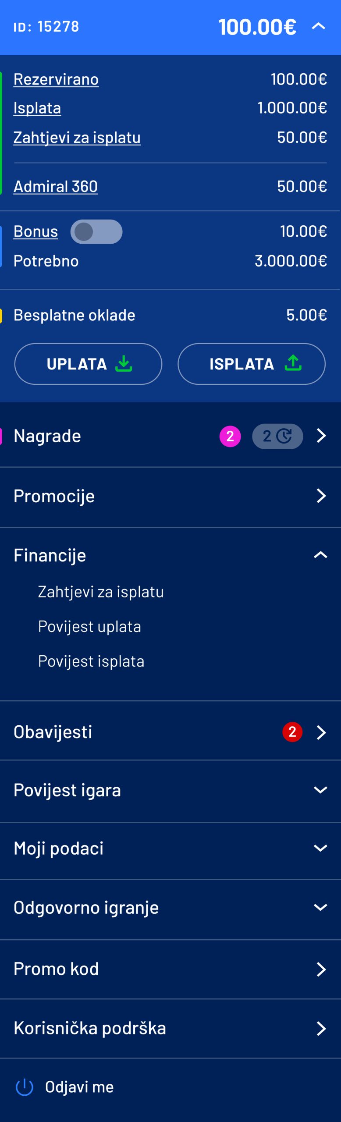Screen dimensions: 341x1122
Task: Expand the Moji podaci section
Action: point(320,848)
